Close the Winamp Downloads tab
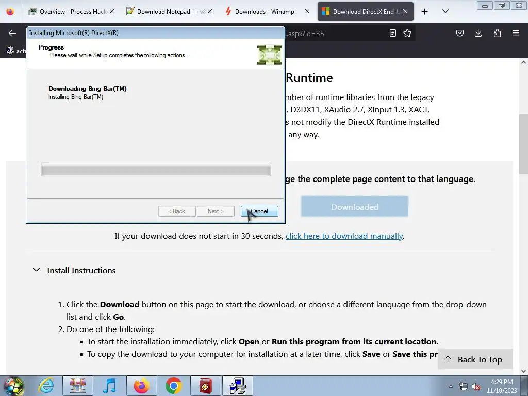Viewport: 528px width, 396px height. tap(307, 11)
